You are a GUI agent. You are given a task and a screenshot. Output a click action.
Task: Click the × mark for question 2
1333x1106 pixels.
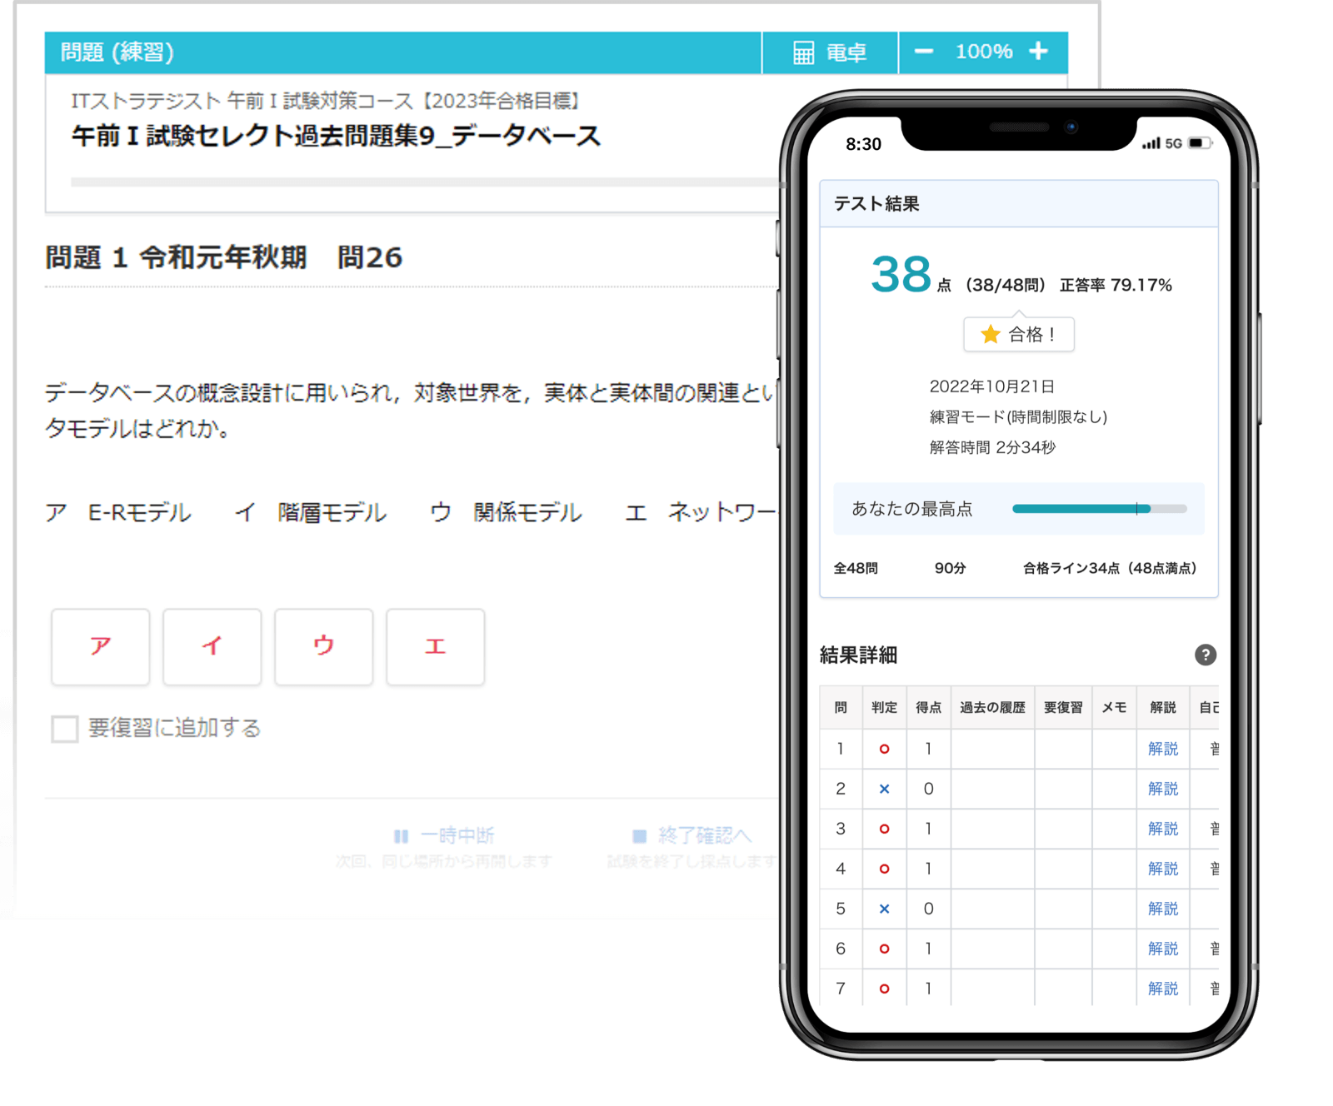tap(884, 789)
